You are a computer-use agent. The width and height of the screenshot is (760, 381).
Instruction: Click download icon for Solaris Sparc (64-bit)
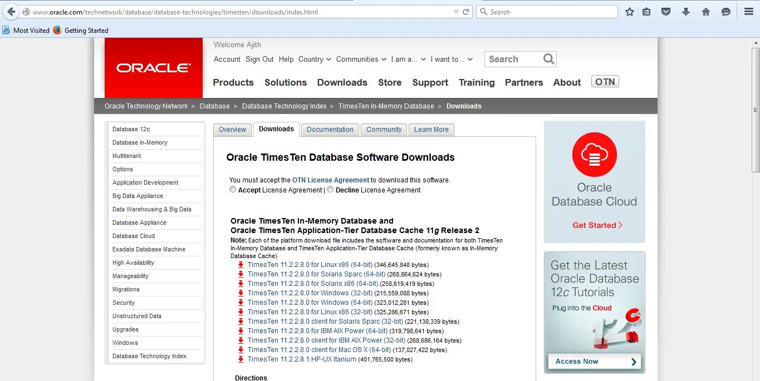pyautogui.click(x=241, y=274)
